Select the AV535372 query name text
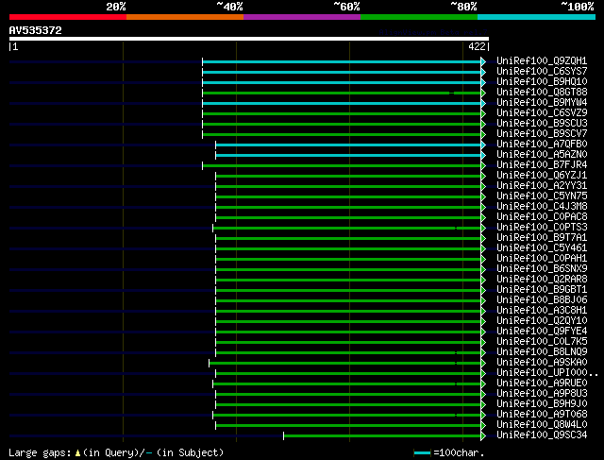 coord(36,30)
